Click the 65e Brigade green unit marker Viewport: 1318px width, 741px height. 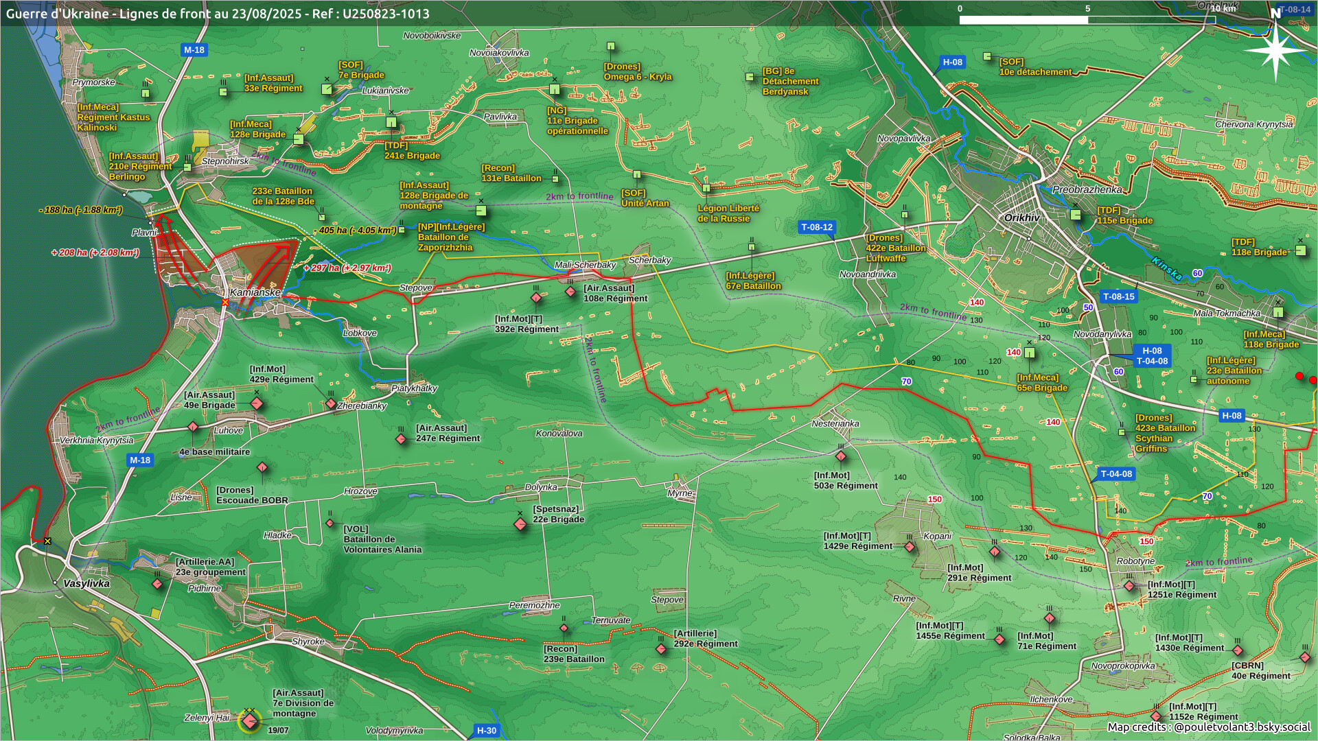pos(1030,353)
